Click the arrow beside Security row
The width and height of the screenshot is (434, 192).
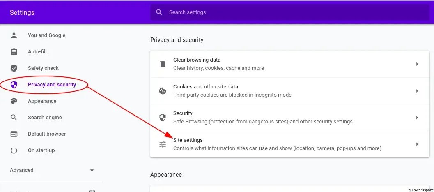pyautogui.click(x=417, y=118)
